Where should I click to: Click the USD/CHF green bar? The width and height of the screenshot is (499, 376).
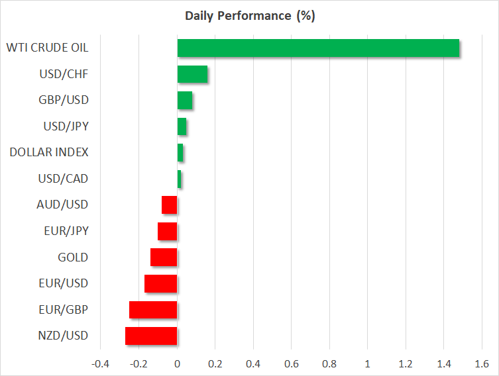click(192, 74)
